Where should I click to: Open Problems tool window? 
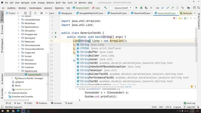coord(42,103)
